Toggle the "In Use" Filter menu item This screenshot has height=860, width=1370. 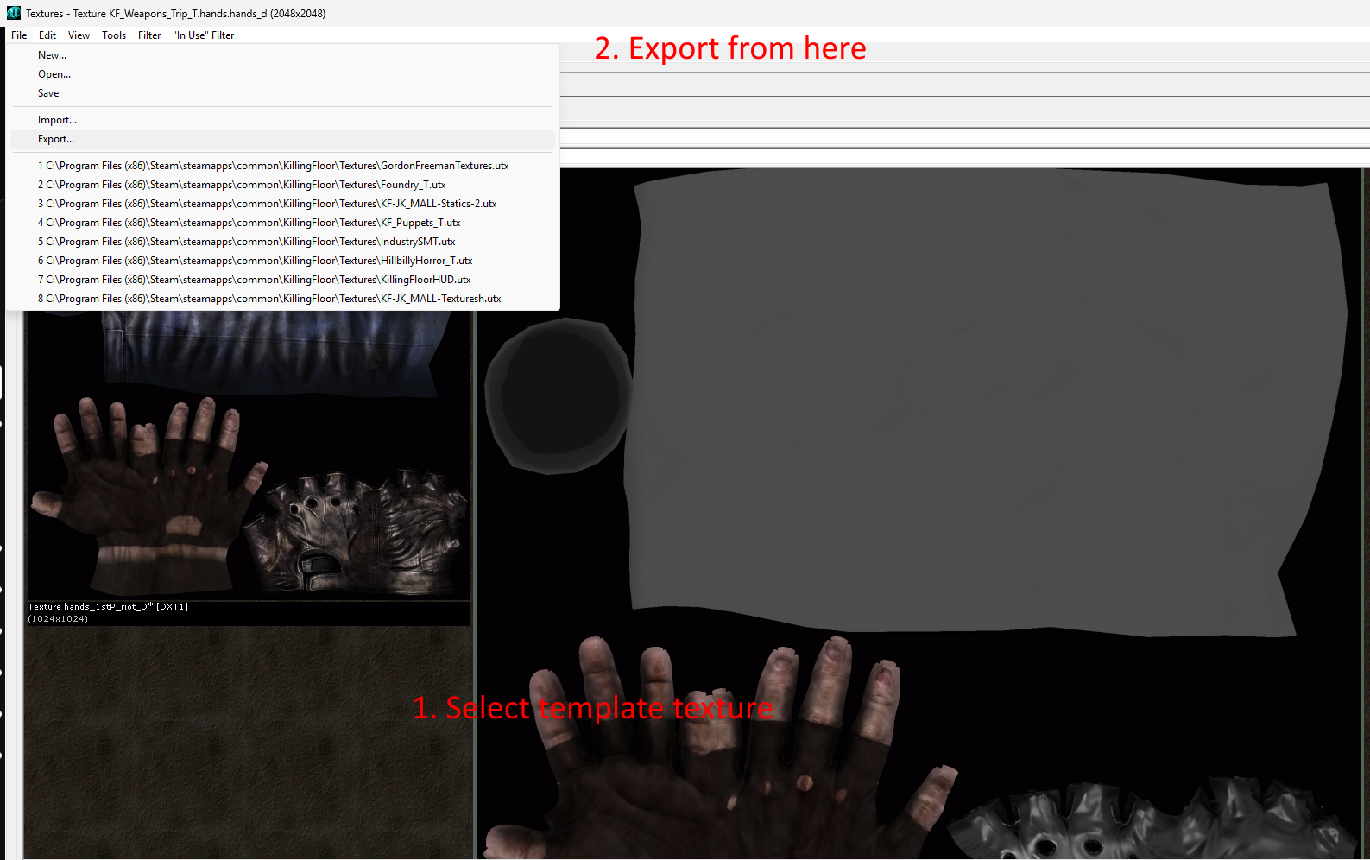coord(204,35)
